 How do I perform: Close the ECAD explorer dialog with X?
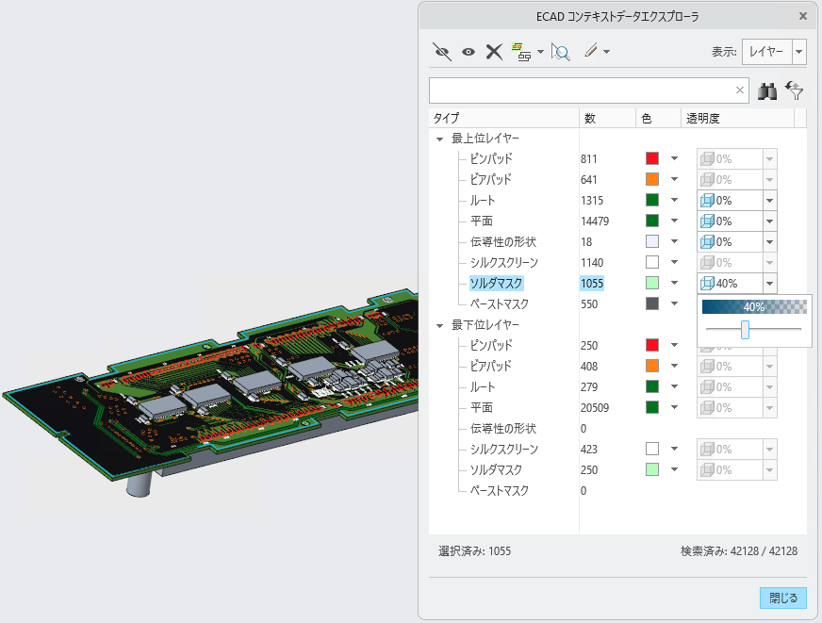(802, 16)
